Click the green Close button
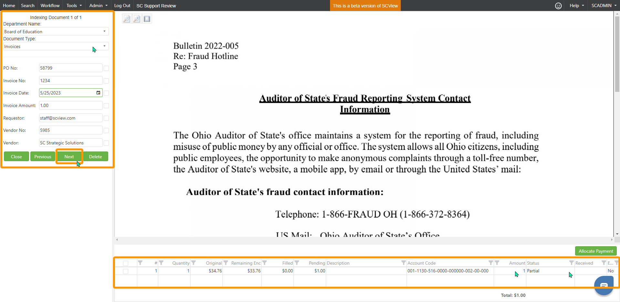Image resolution: width=620 pixels, height=302 pixels. pos(16,157)
